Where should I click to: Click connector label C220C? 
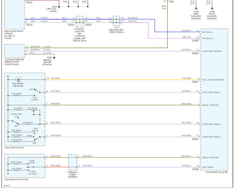pos(195,138)
